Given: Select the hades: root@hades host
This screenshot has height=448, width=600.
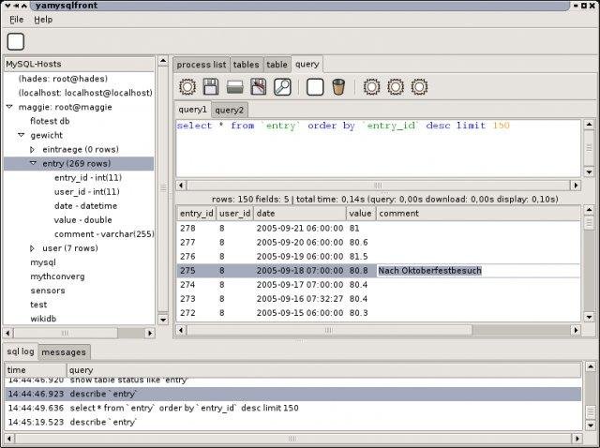Looking at the screenshot, I should click(x=63, y=79).
